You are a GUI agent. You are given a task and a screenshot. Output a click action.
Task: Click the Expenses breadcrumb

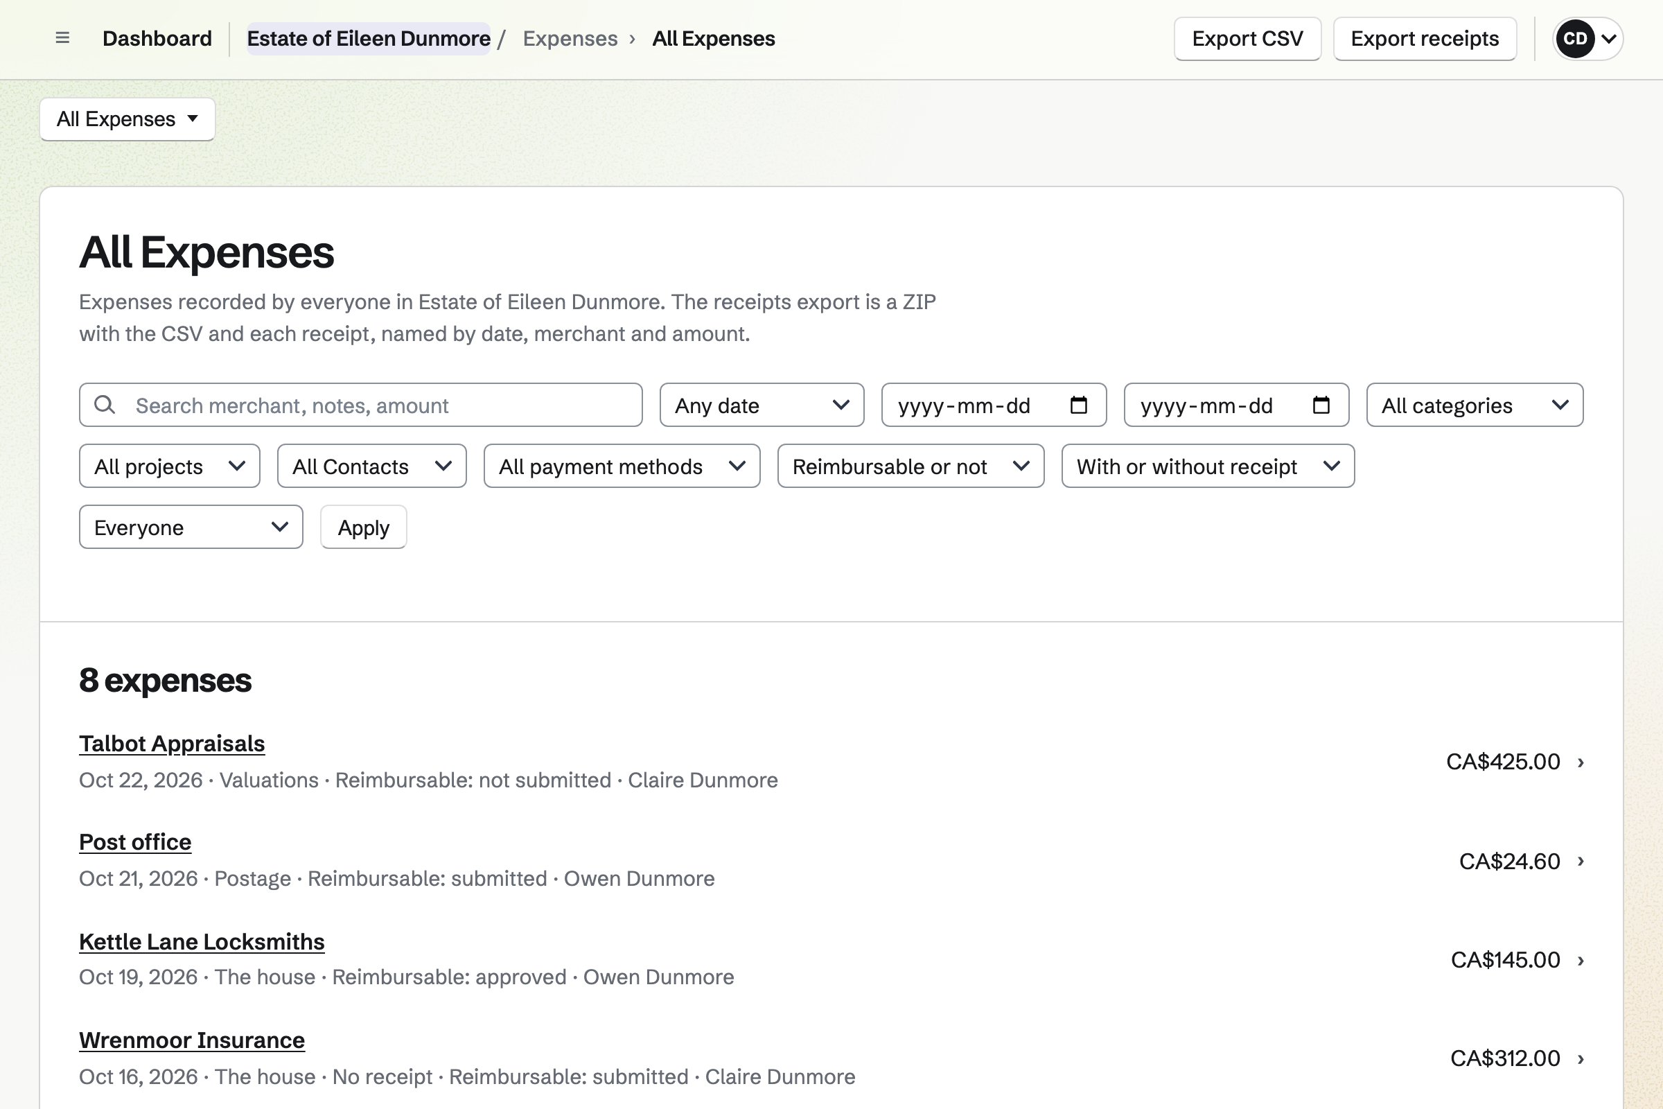[570, 38]
